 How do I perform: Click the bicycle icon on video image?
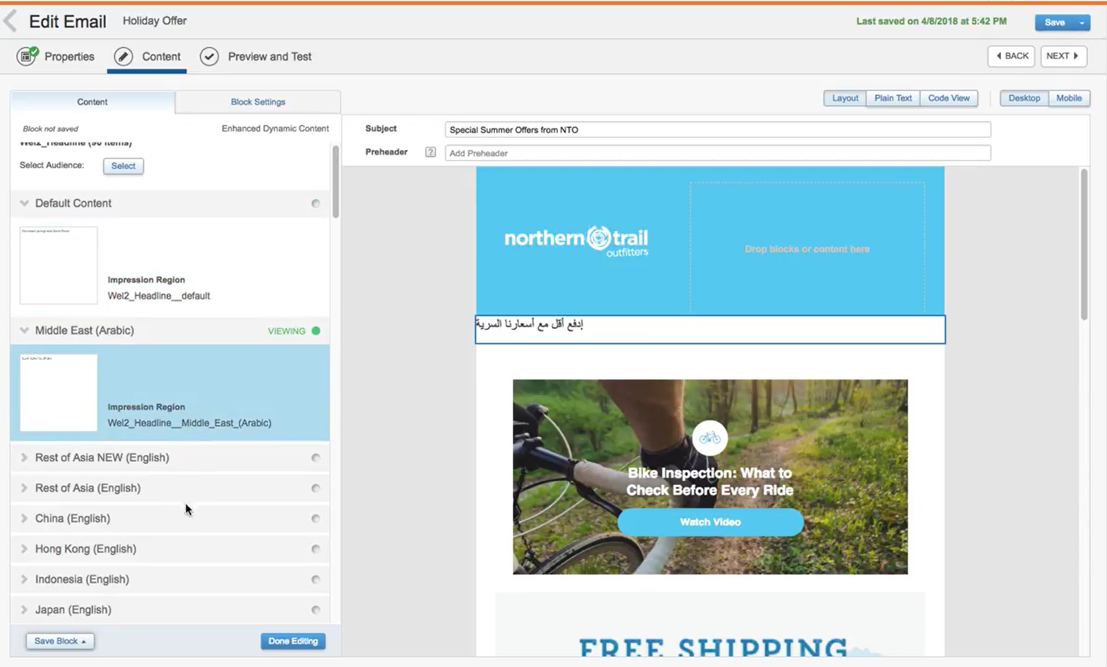click(x=710, y=438)
